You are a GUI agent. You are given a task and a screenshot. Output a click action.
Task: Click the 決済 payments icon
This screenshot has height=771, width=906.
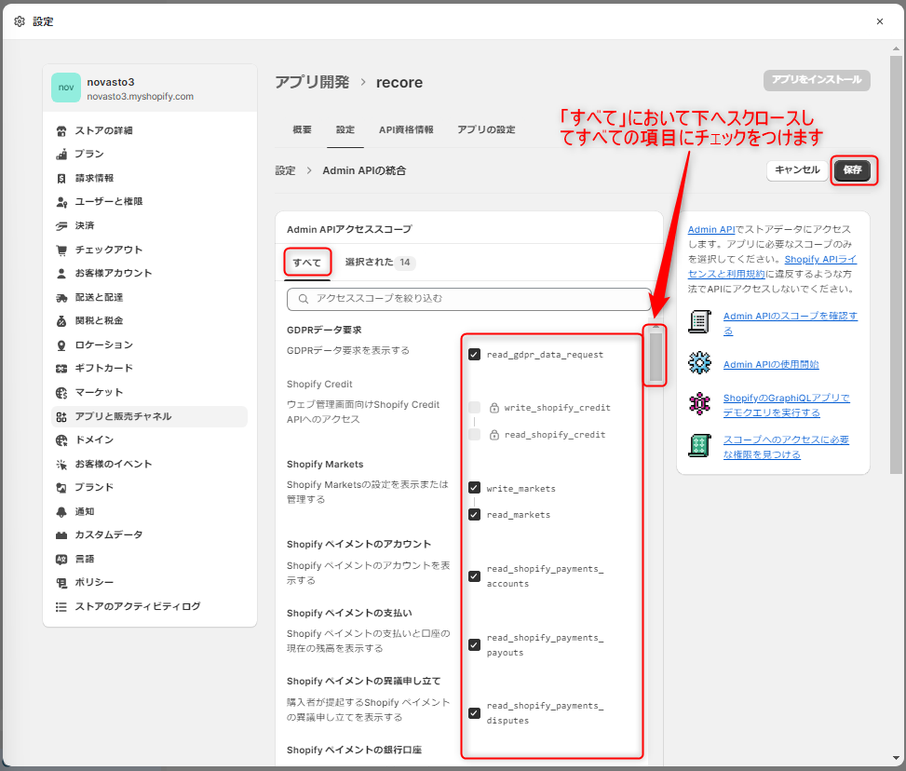coord(61,225)
